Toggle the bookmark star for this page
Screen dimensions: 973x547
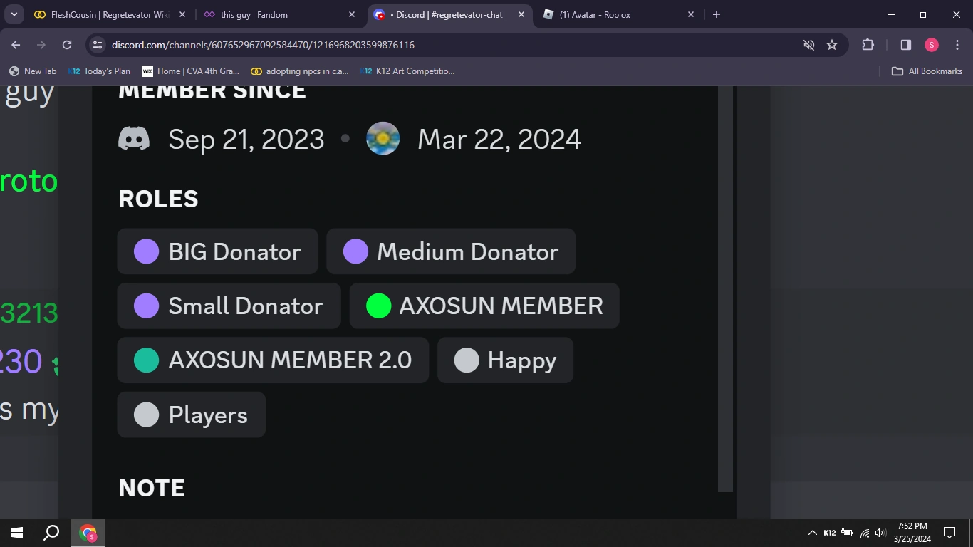(x=832, y=44)
